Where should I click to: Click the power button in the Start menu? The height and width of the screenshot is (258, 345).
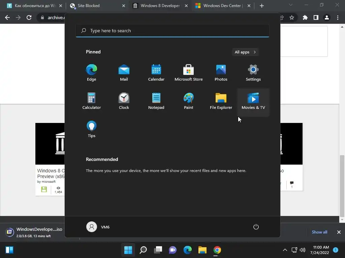tap(256, 227)
